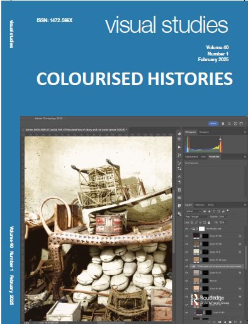Switch to the Adjustments tab
This screenshot has width=248, height=324.
coord(191,157)
